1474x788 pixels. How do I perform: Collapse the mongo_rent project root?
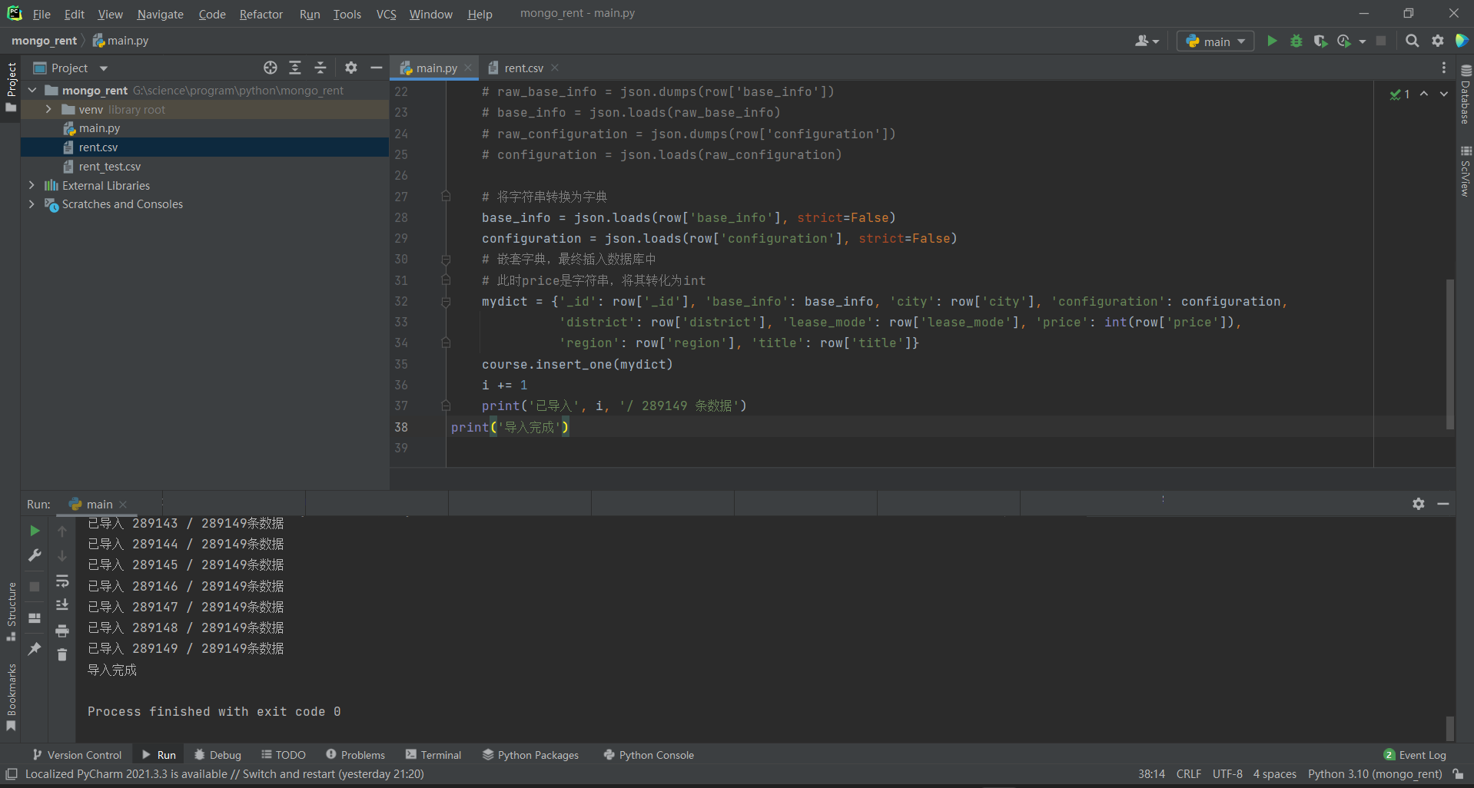[32, 90]
